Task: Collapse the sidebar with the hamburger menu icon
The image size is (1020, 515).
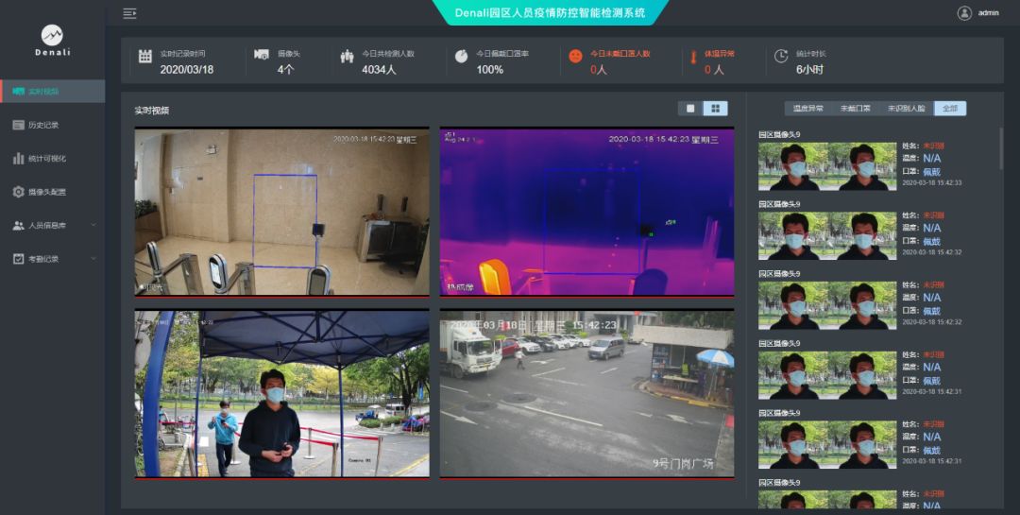Action: click(x=129, y=13)
